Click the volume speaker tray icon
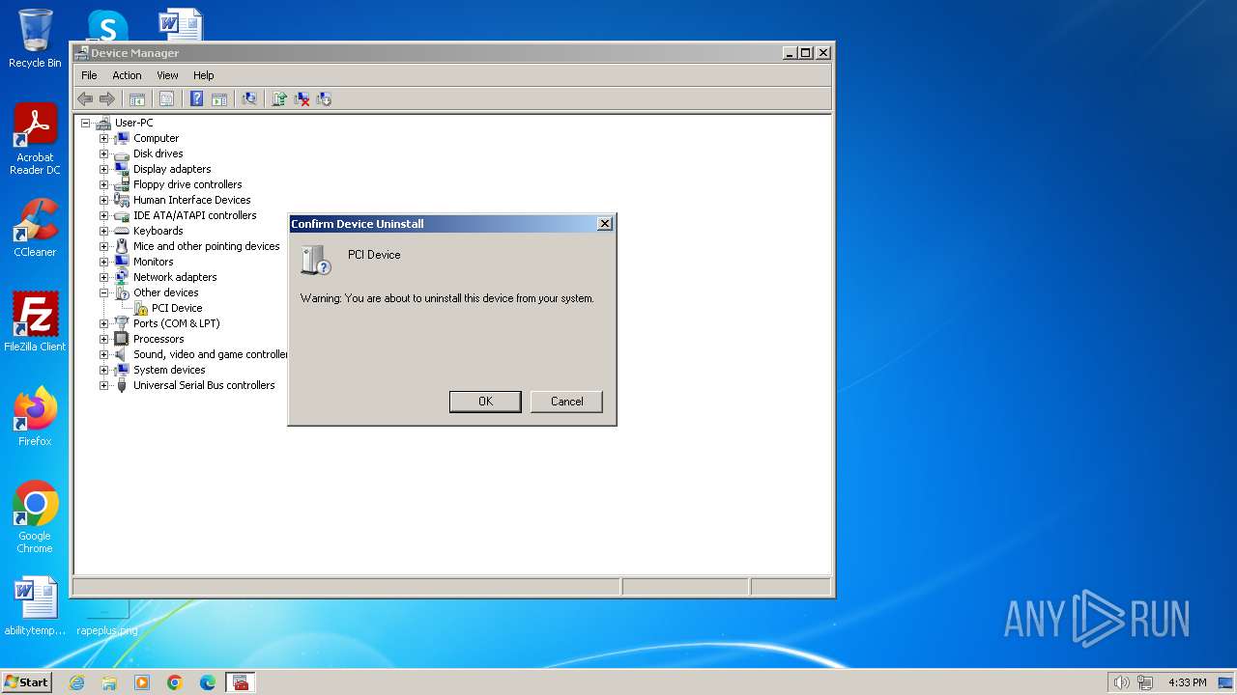Image resolution: width=1237 pixels, height=695 pixels. (1121, 682)
